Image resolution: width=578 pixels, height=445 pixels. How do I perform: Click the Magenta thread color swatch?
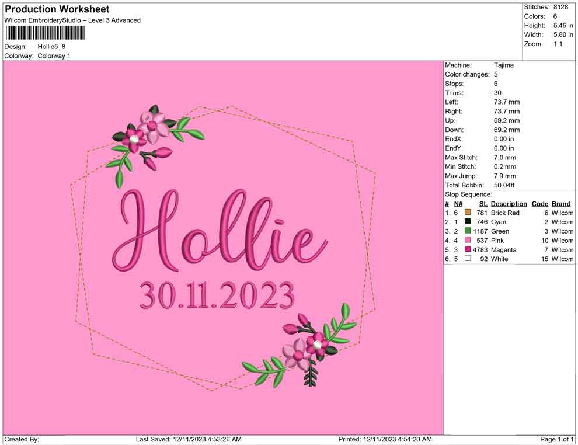click(468, 249)
